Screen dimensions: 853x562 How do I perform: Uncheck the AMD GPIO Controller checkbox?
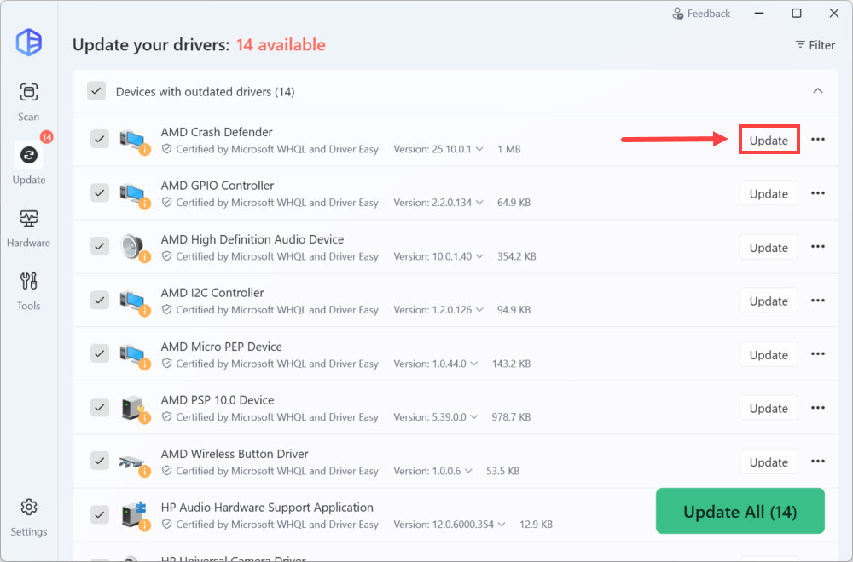pos(100,193)
